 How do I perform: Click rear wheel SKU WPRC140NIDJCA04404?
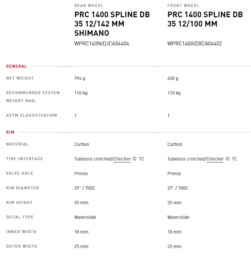click(x=102, y=43)
